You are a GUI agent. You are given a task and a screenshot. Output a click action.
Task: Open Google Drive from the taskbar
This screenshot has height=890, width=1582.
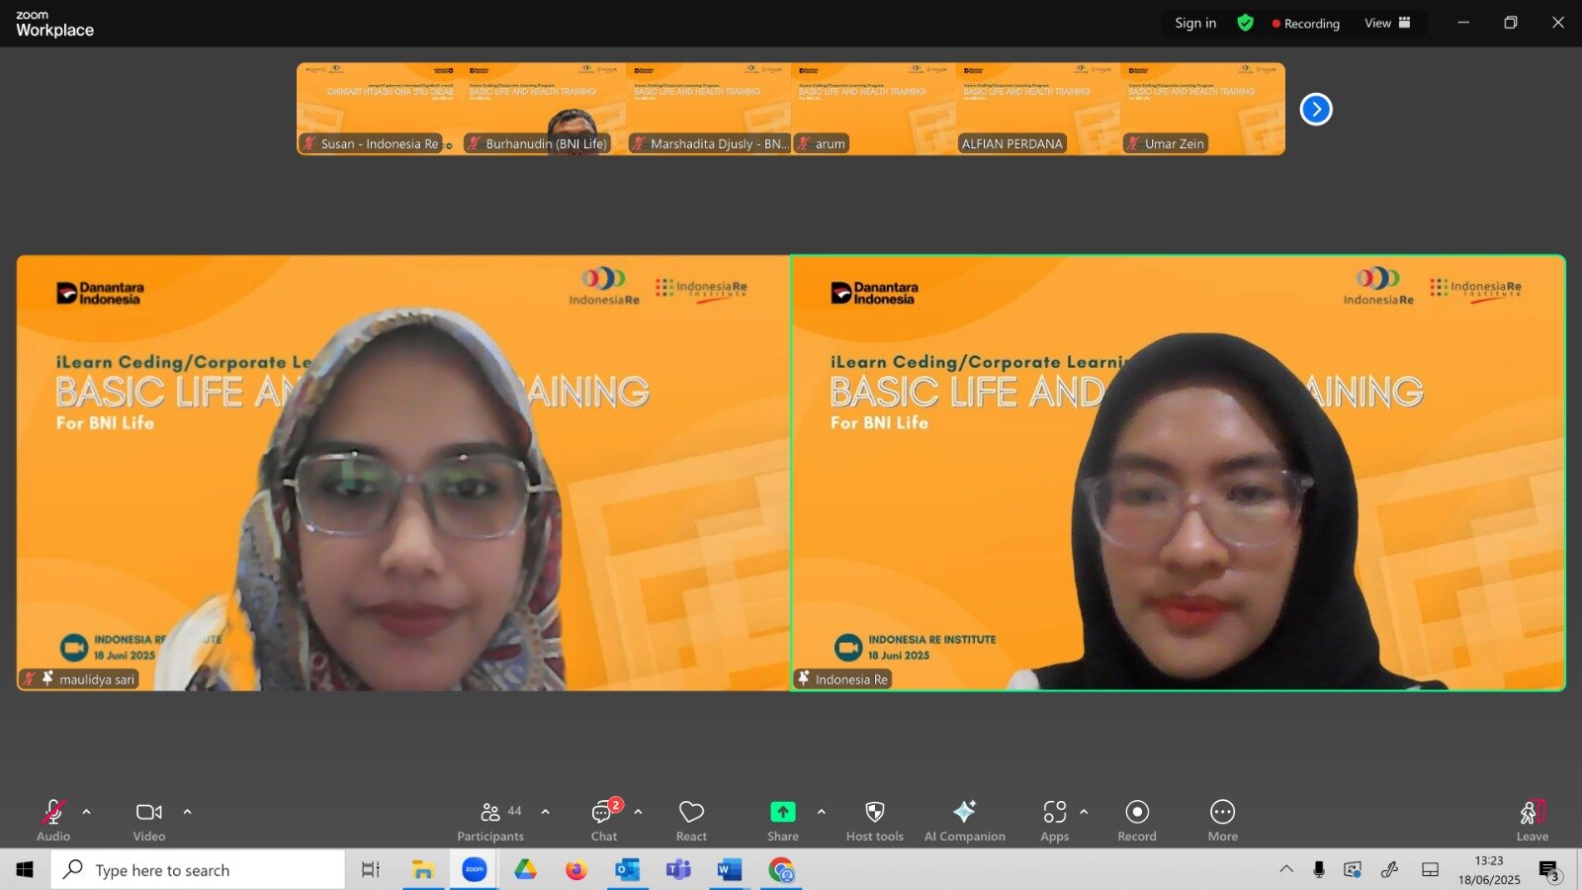pyautogui.click(x=525, y=870)
